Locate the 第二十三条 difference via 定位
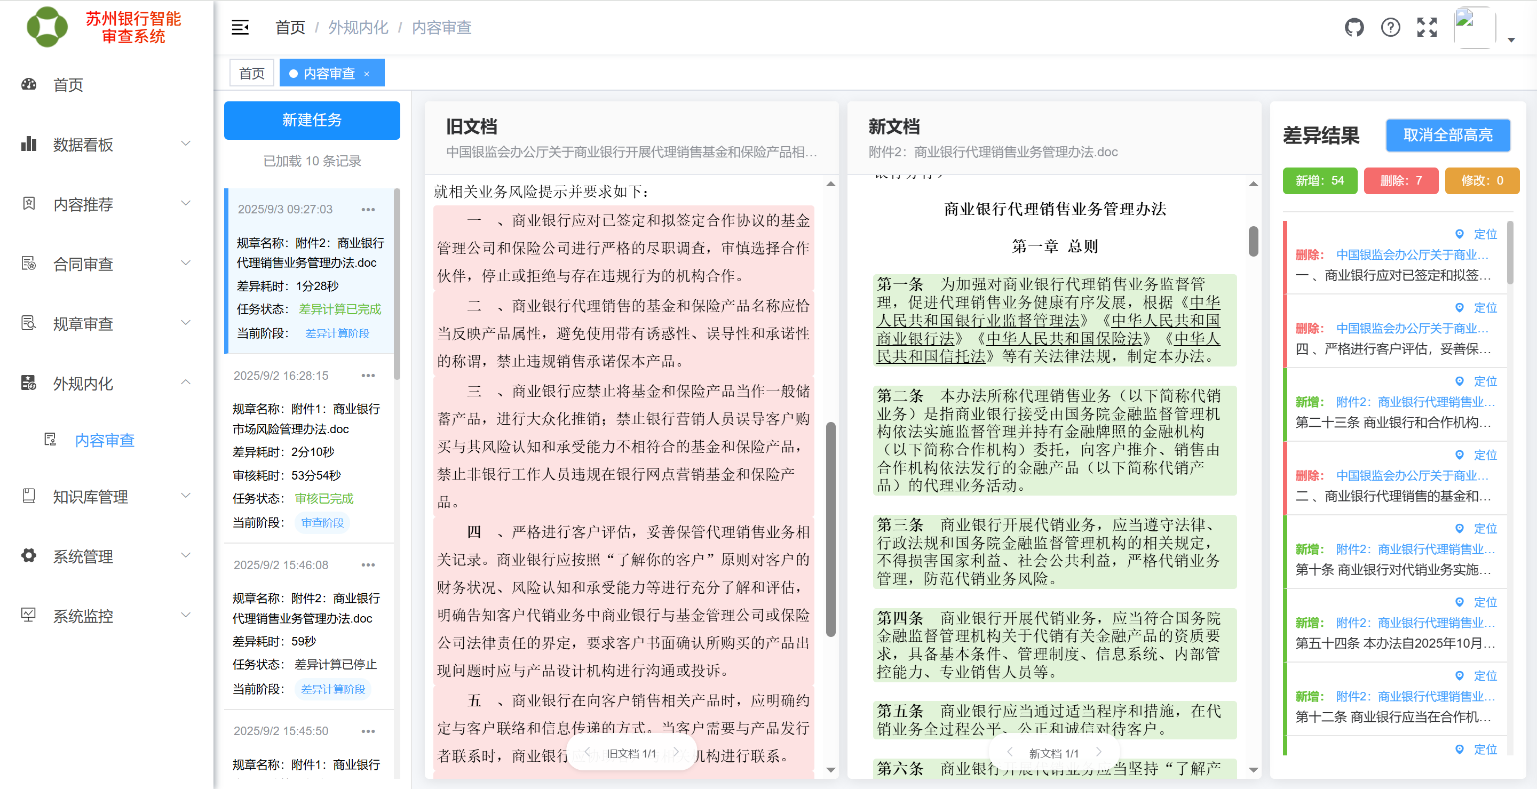The height and width of the screenshot is (789, 1537). [1477, 381]
